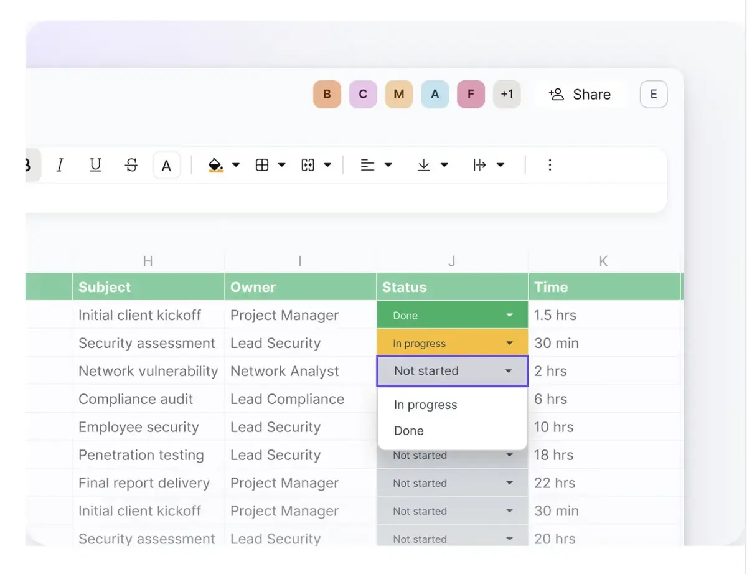Toggle italic formatting
Image resolution: width=747 pixels, height=574 pixels.
pyautogui.click(x=60, y=164)
